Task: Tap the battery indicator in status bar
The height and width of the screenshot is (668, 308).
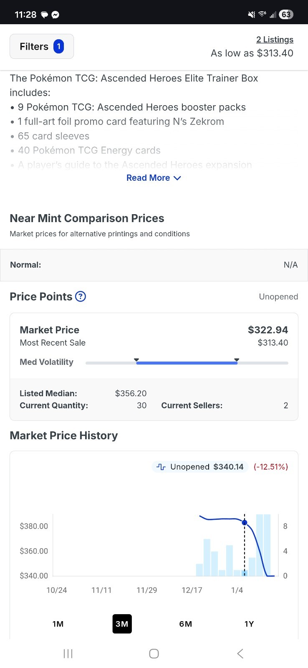Action: [286, 15]
